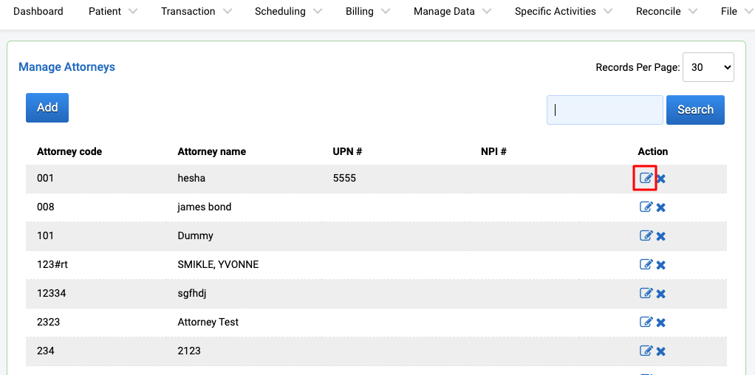Edit the Dummy attorney entry
Screen dimensions: 755x375
click(x=646, y=236)
